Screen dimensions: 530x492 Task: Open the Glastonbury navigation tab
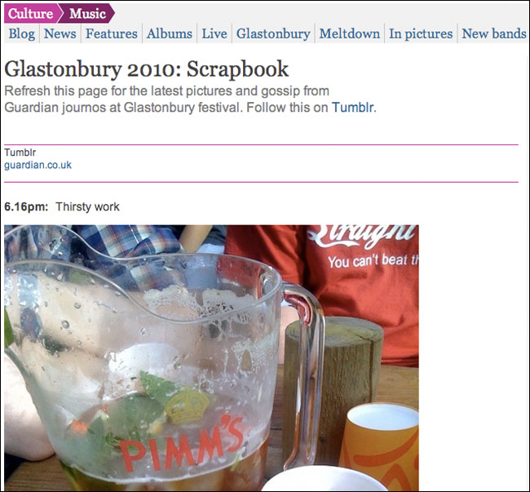pos(273,33)
